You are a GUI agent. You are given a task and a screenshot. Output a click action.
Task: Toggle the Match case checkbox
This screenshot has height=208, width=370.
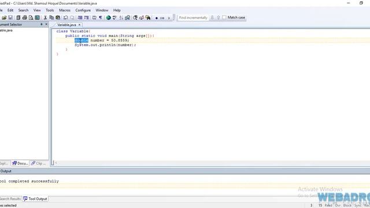tap(224, 17)
